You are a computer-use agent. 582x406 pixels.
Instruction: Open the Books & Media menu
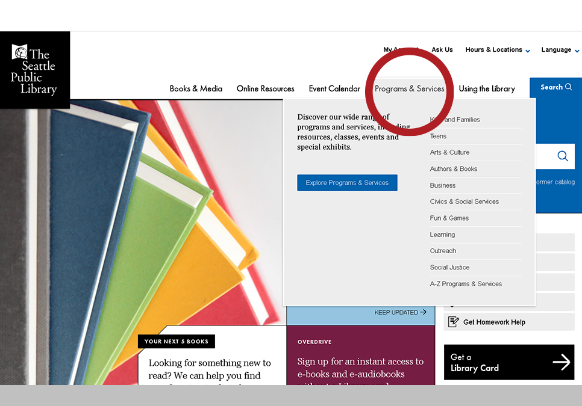196,88
